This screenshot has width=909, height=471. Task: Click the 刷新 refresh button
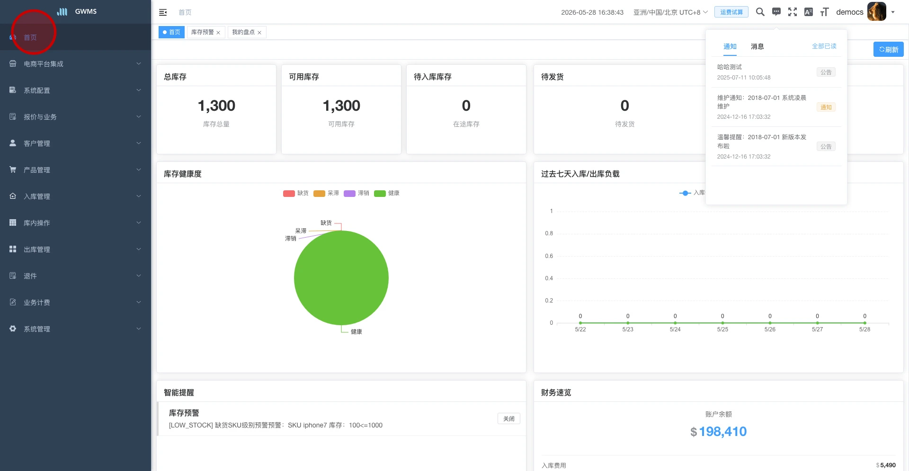click(888, 49)
